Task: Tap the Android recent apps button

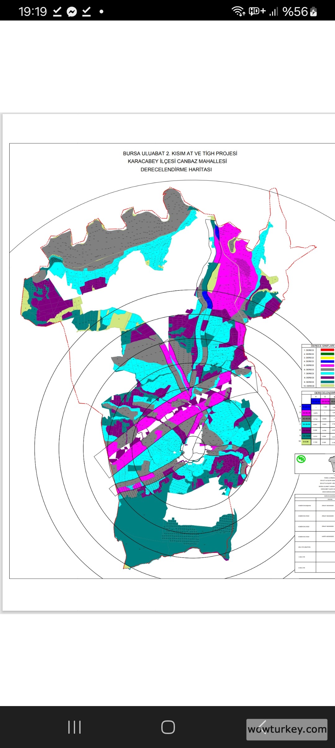Action: [x=74, y=727]
